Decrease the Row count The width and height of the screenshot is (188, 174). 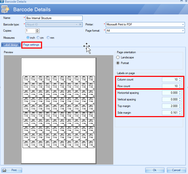[180, 87]
